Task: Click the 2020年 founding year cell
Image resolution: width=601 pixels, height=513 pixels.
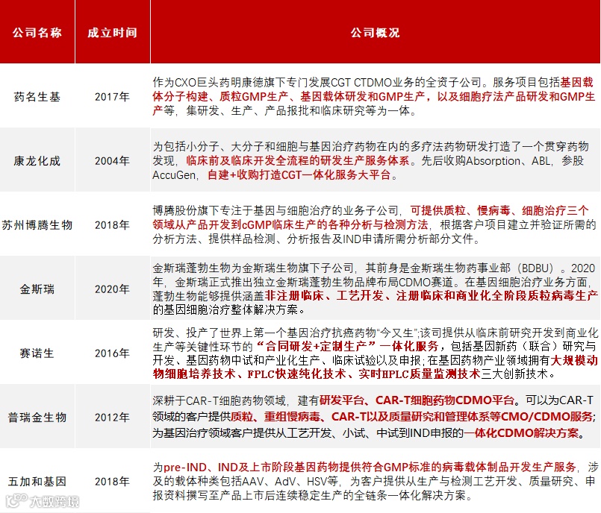Action: point(112,289)
